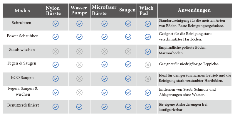The height and width of the screenshot is (120, 240).
Task: Select the Modus column header
Action: coord(22,11)
